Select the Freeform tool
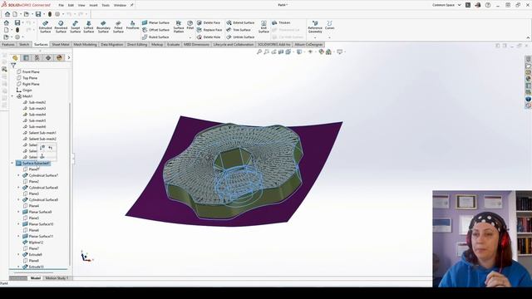The image size is (532, 299). click(x=132, y=26)
